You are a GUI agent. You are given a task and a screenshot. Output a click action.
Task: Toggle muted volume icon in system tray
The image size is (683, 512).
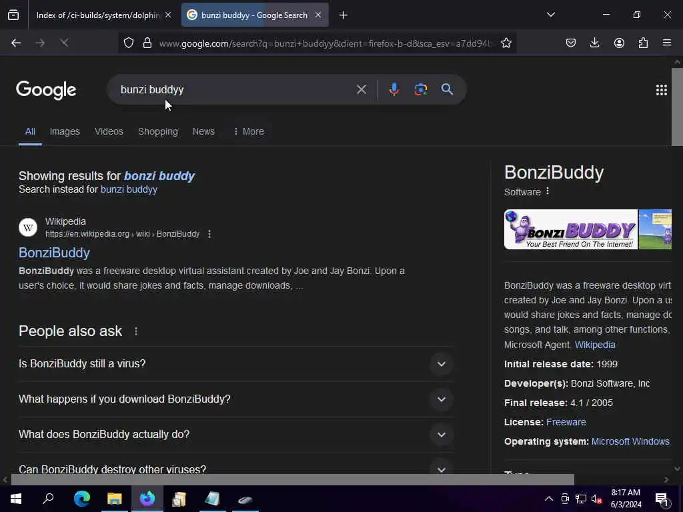pos(597,499)
